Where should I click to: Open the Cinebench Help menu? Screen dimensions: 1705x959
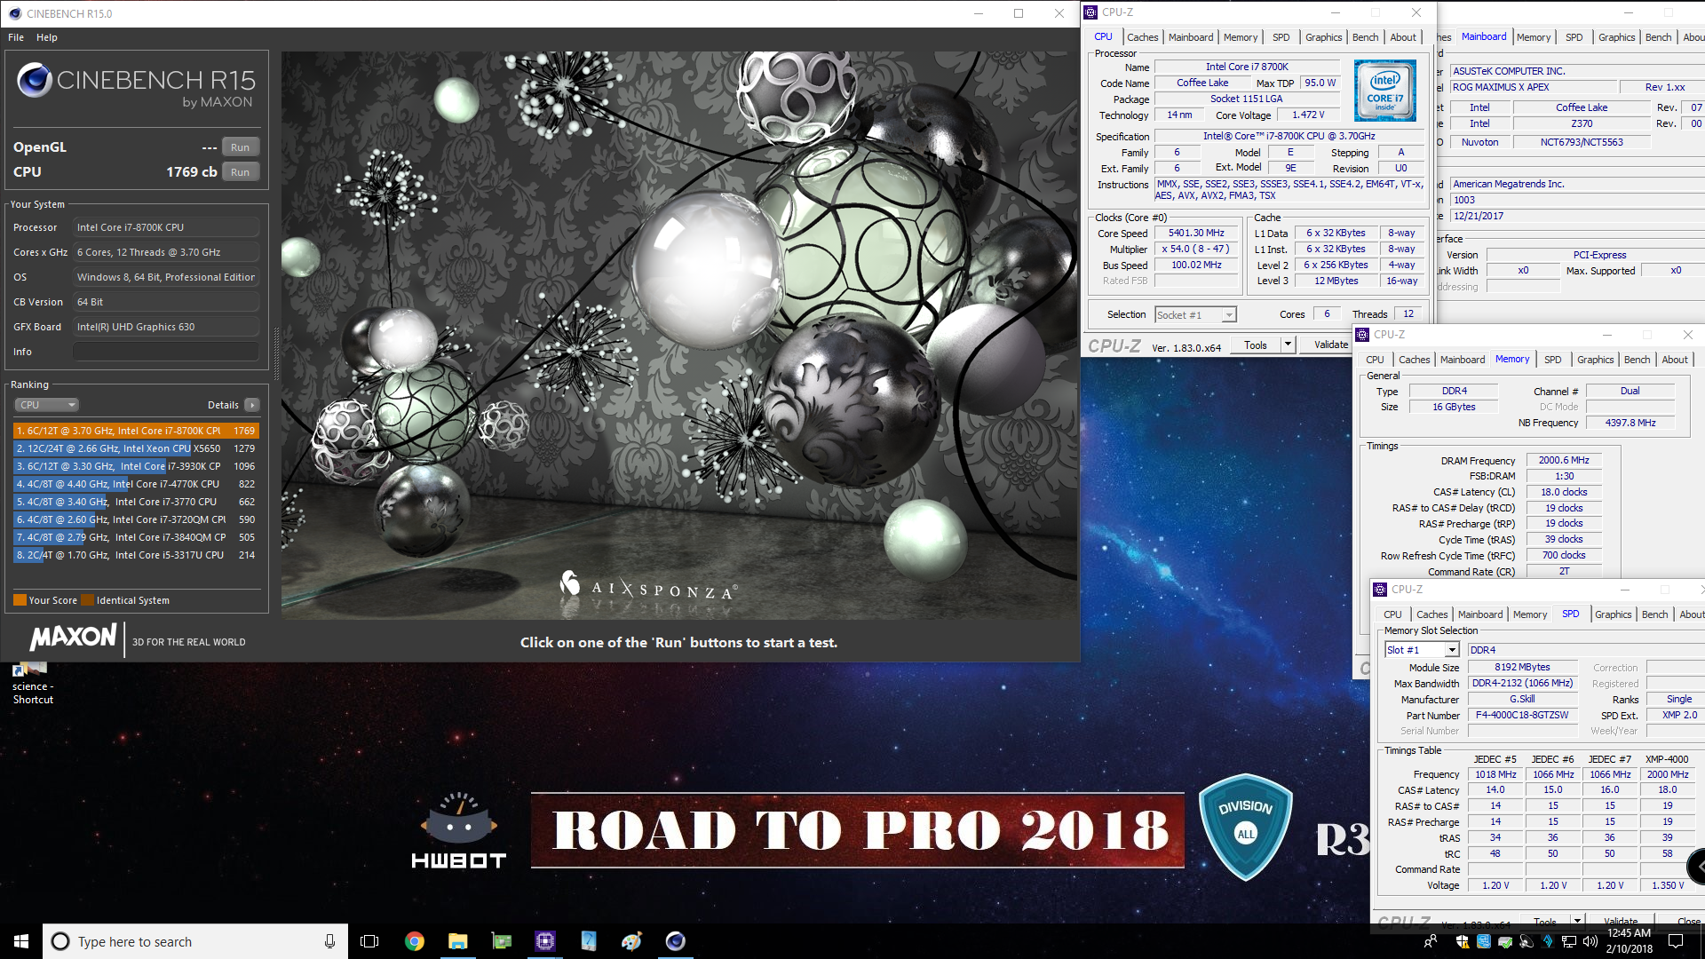click(x=47, y=37)
